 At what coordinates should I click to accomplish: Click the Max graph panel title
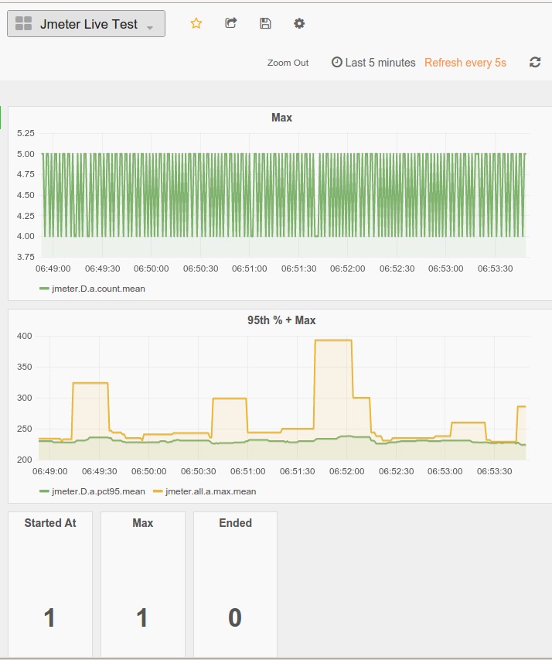pyautogui.click(x=281, y=118)
